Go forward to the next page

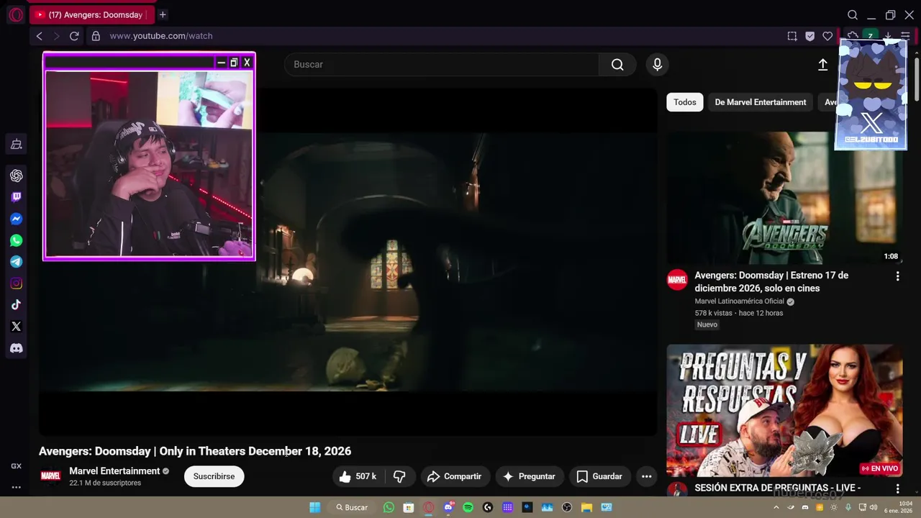56,36
